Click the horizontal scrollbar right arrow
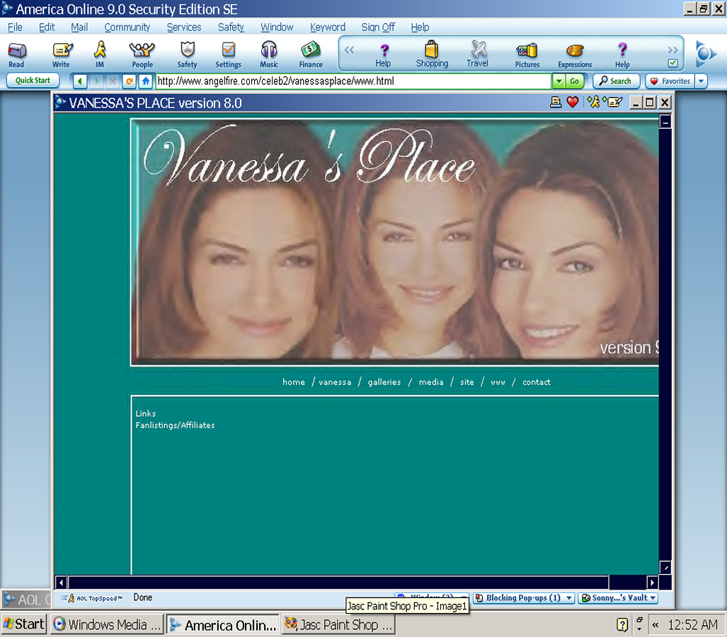The height and width of the screenshot is (637, 727). point(652,583)
